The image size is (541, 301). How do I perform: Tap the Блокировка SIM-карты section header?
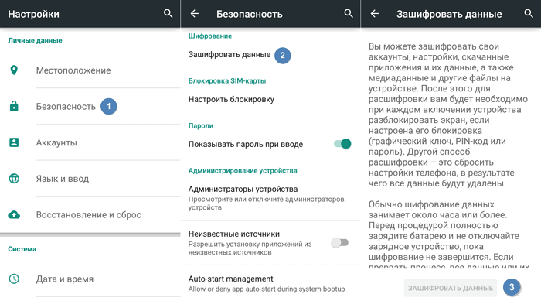pos(227,81)
